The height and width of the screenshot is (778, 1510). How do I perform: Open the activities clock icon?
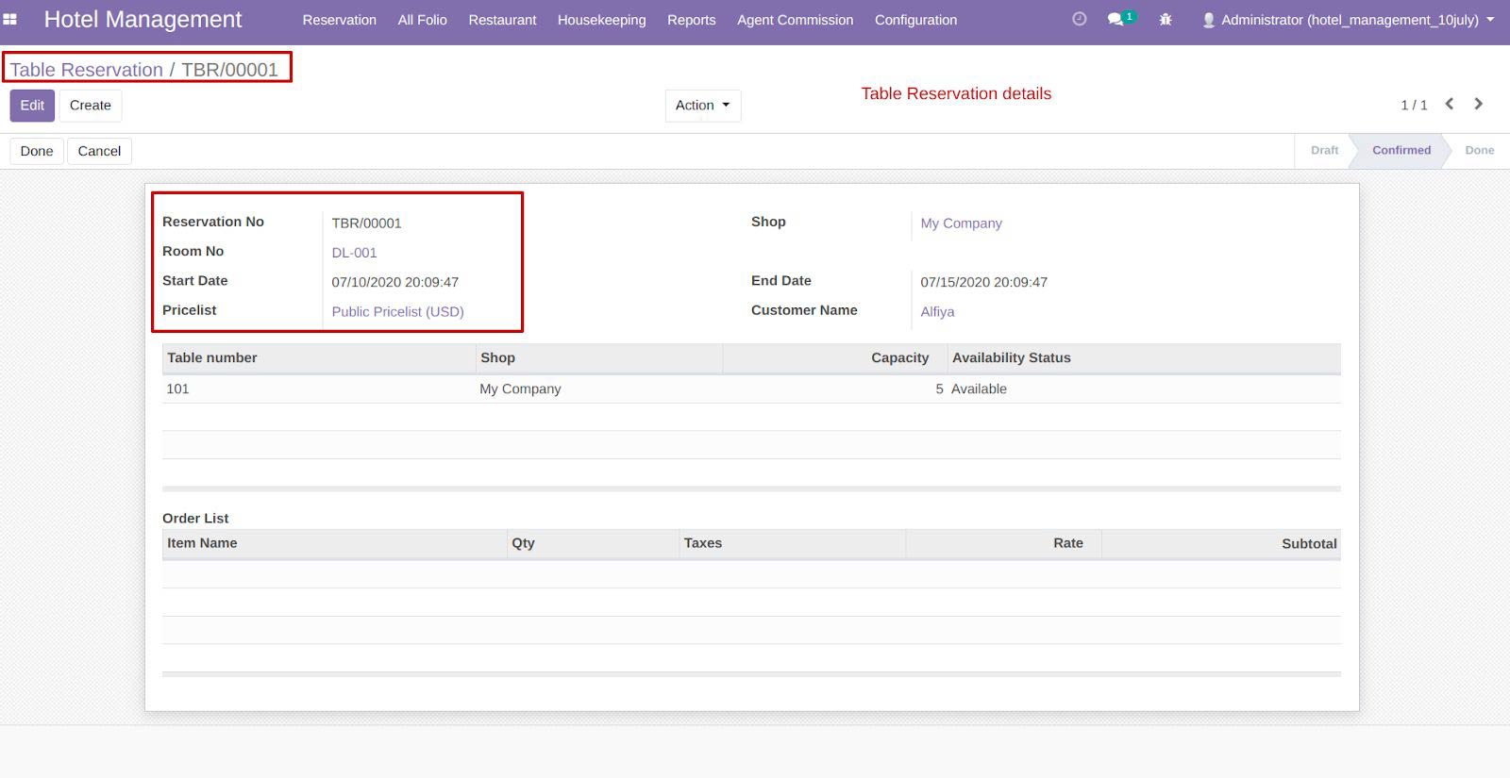click(1080, 19)
